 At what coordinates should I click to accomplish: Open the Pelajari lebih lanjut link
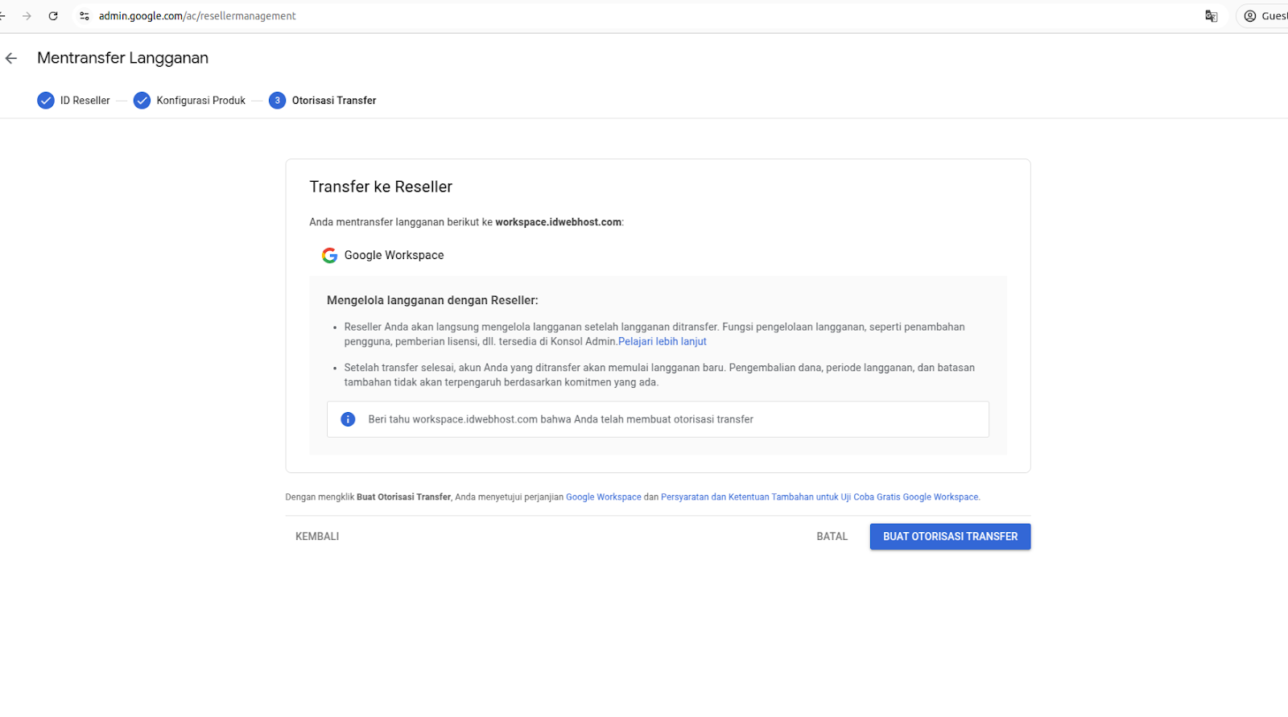point(662,341)
